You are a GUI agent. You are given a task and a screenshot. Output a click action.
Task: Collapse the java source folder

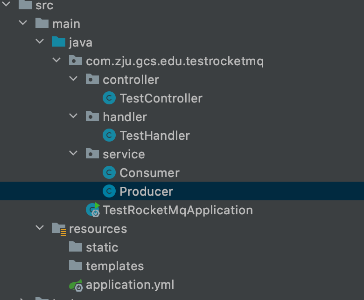(40, 42)
